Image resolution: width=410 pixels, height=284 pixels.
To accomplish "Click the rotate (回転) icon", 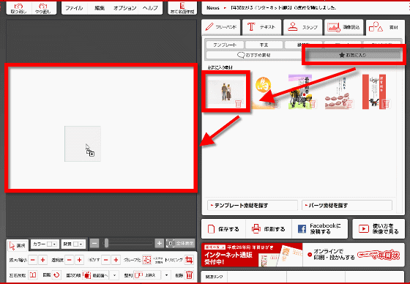I will (56, 274).
